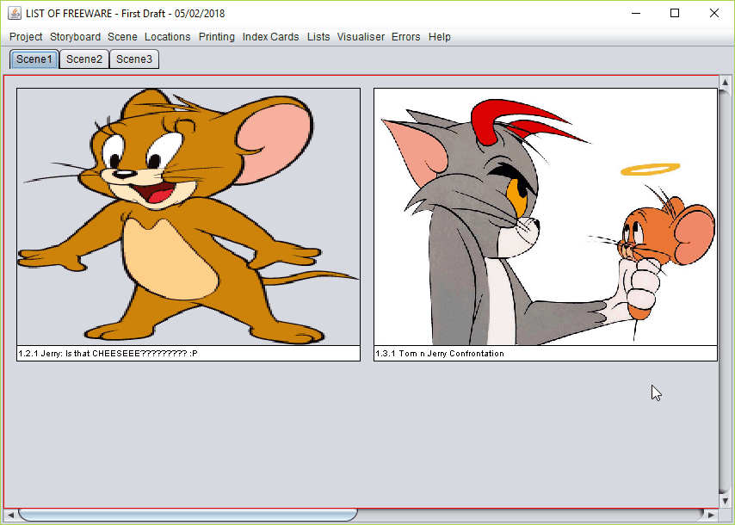
Task: Open the Lists menu
Action: click(318, 36)
